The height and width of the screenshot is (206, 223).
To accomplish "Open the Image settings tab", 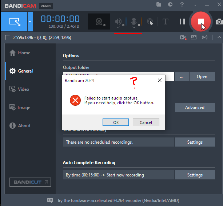I will coord(20,108).
